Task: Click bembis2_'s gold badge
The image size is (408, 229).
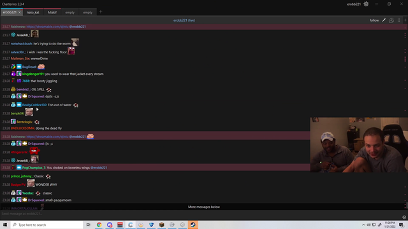Action: [x=13, y=89]
